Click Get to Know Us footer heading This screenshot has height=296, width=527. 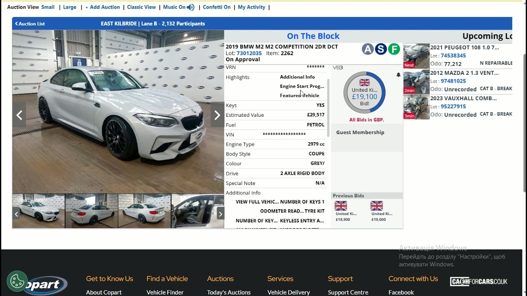110,279
